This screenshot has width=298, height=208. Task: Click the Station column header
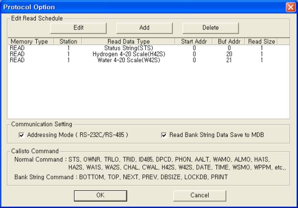(68, 42)
